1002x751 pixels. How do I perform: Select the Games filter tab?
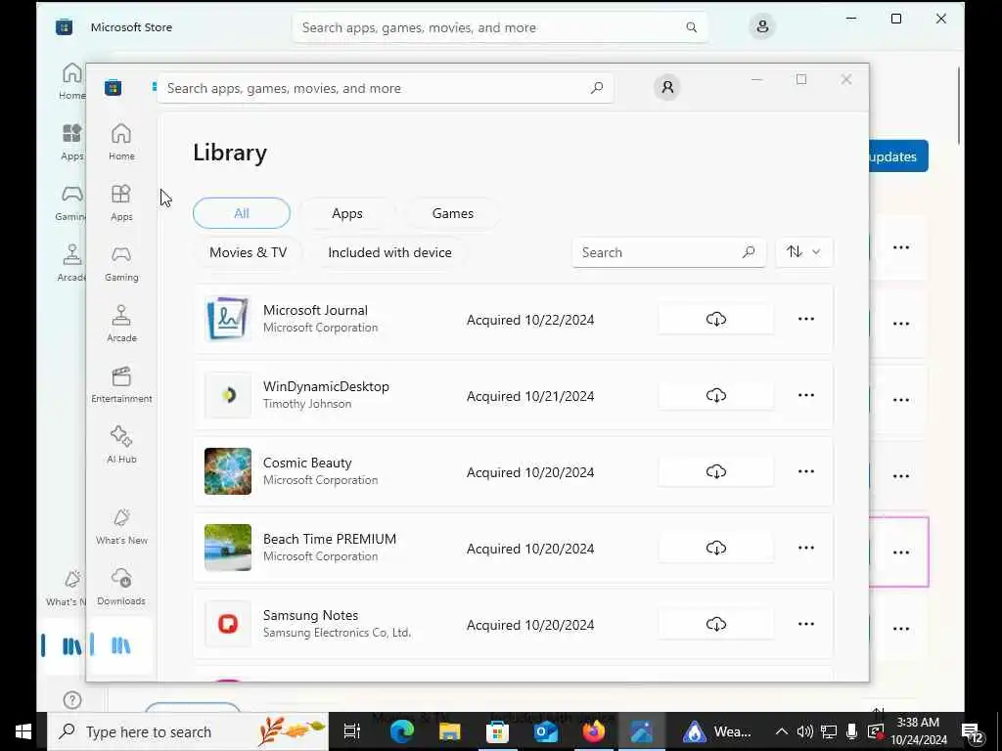pos(452,213)
